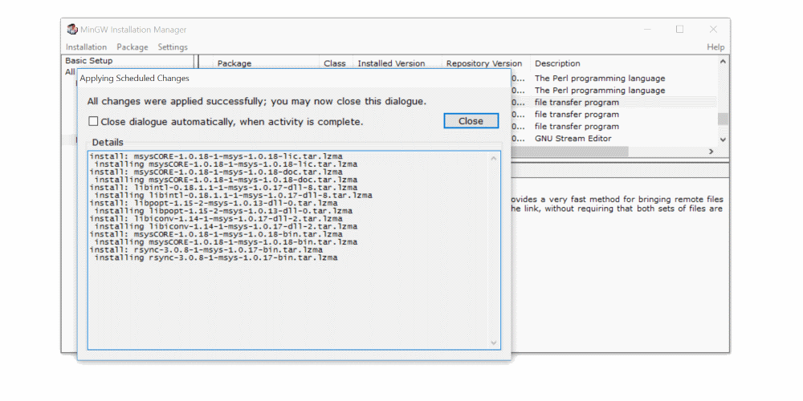
Task: Open the Help menu
Action: point(715,47)
